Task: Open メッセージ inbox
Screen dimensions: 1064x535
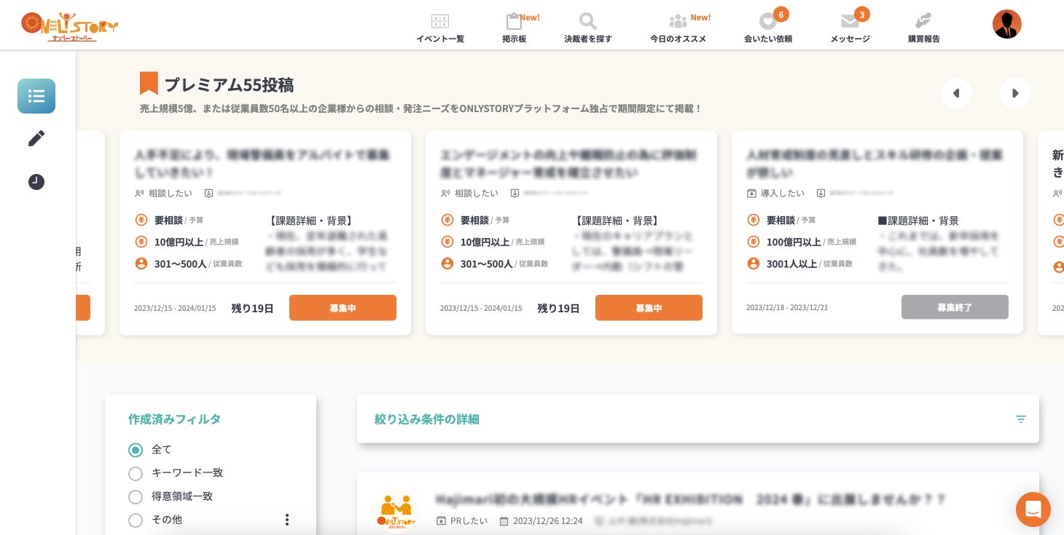Action: point(850,28)
